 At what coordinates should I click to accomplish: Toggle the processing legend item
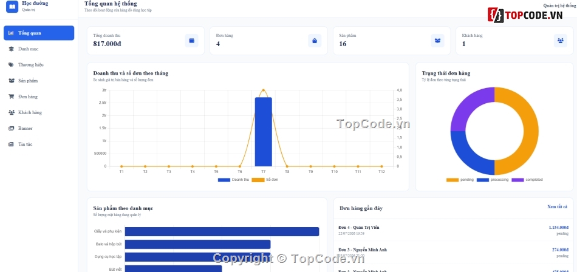pyautogui.click(x=493, y=180)
